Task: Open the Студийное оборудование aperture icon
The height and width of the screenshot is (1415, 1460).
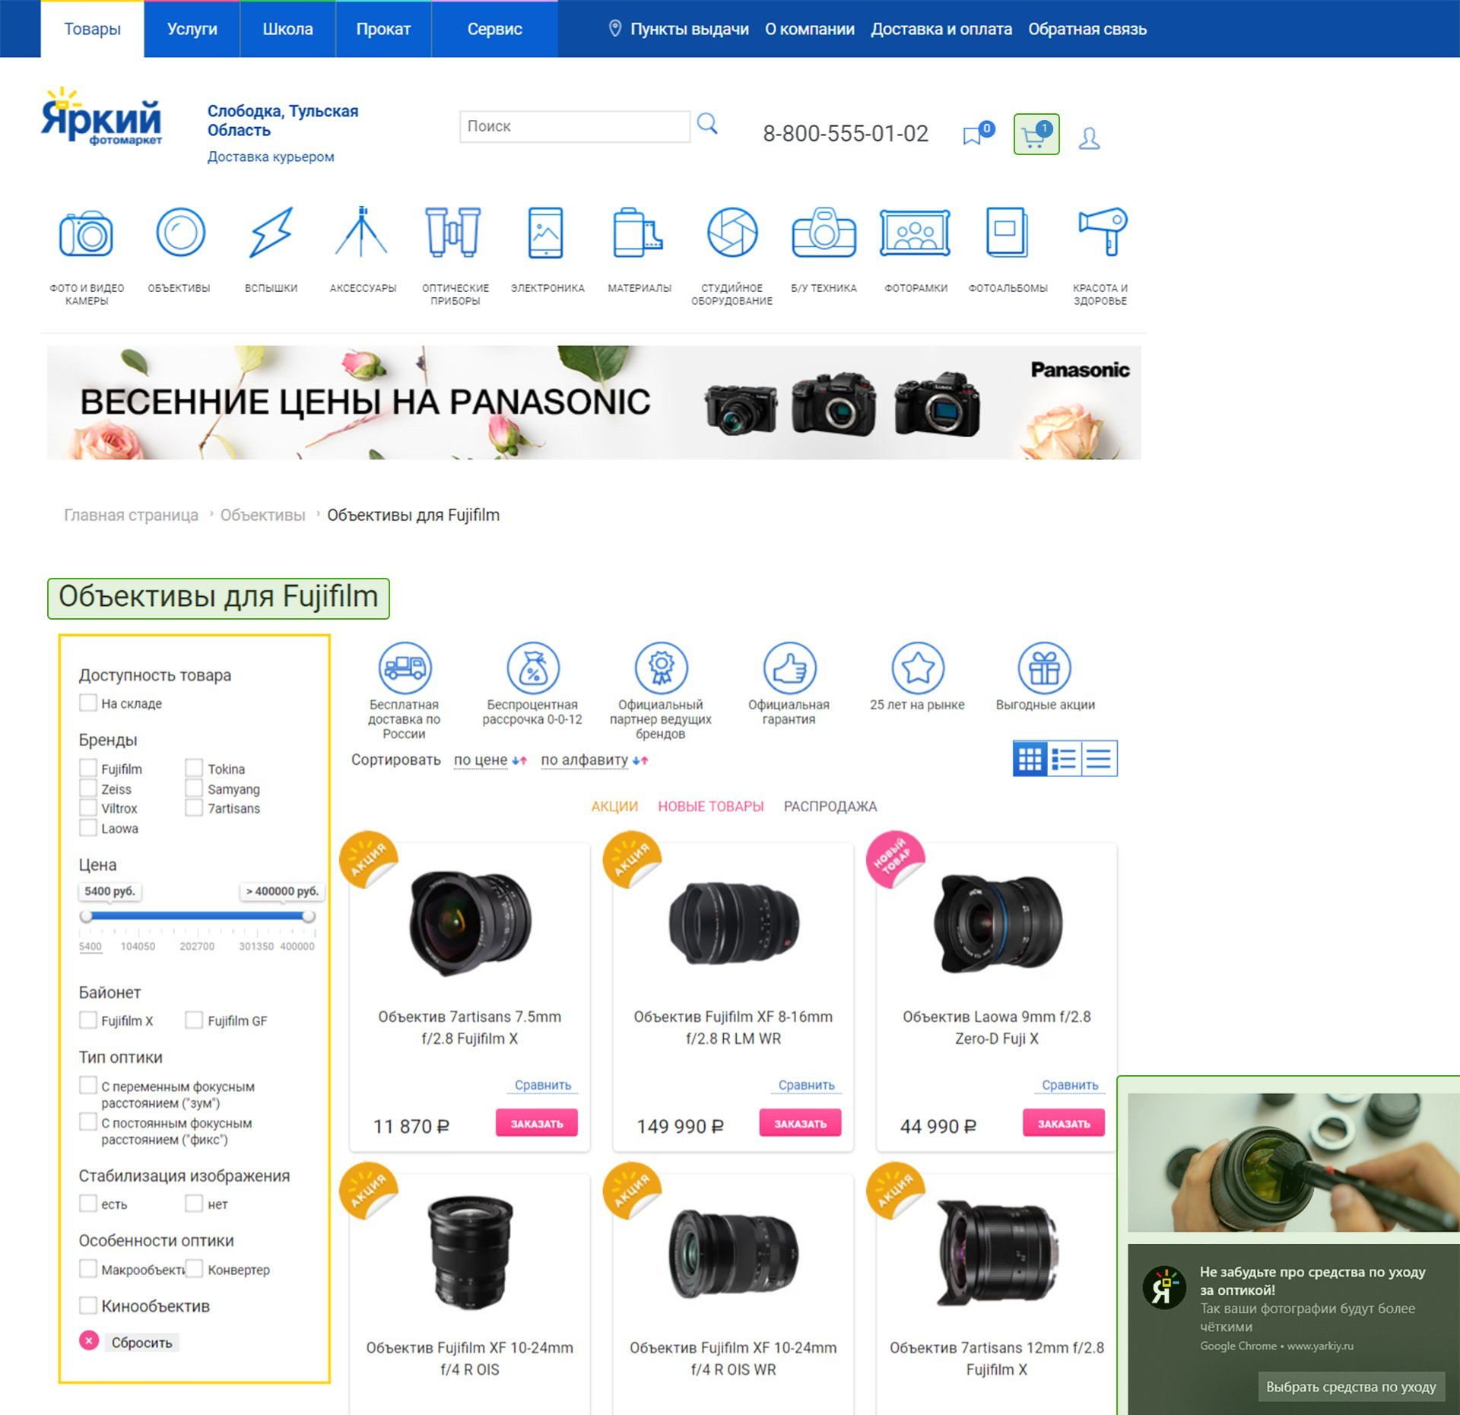Action: pos(732,233)
